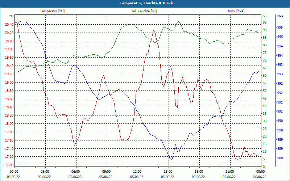This screenshot has width=290, height=181.
Task: Click the blue '988' pressure tick label
Action: coord(280,158)
